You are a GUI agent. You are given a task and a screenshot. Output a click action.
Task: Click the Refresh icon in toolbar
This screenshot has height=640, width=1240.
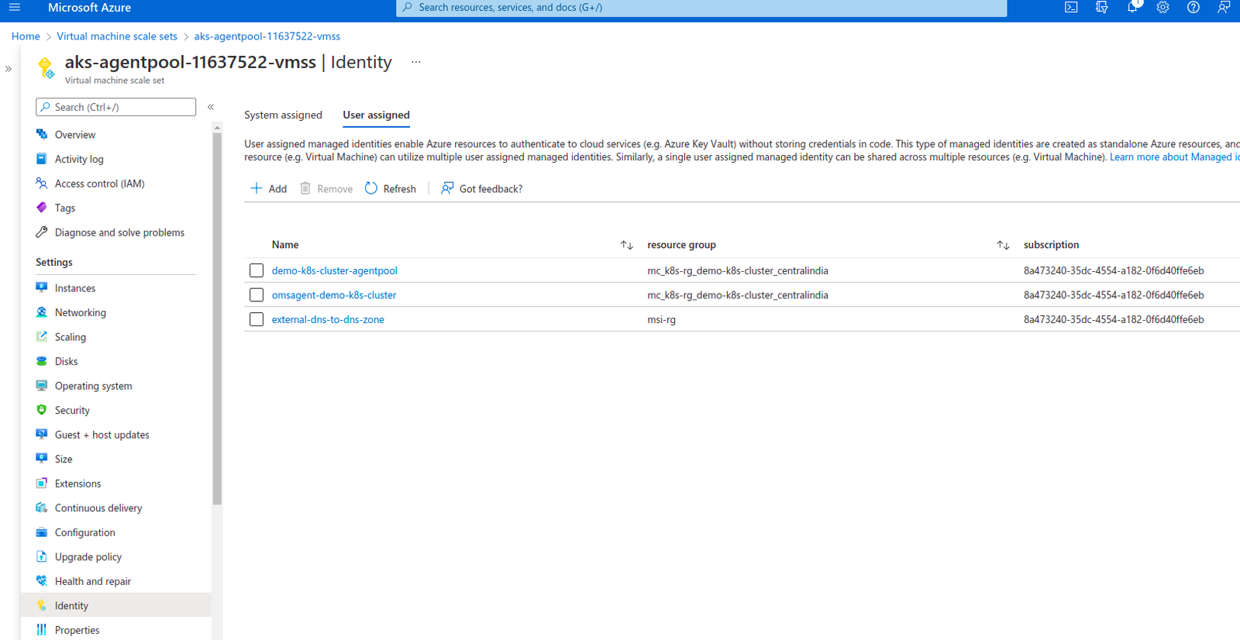[x=371, y=188]
